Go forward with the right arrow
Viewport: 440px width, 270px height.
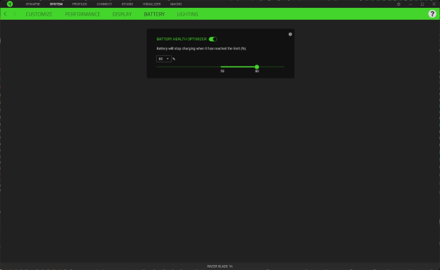pyautogui.click(x=15, y=13)
